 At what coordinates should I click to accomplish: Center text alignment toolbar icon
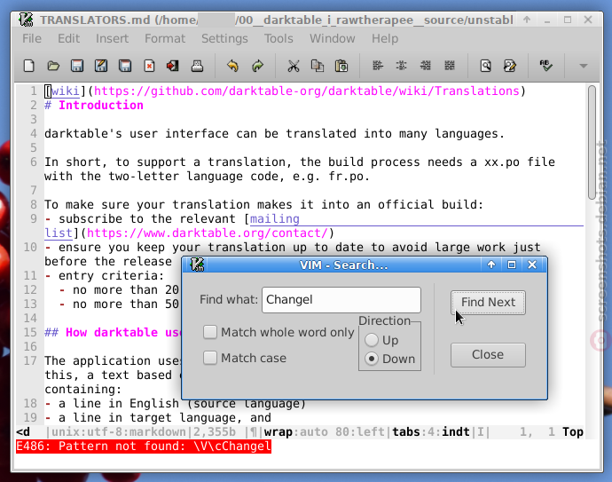(x=401, y=66)
